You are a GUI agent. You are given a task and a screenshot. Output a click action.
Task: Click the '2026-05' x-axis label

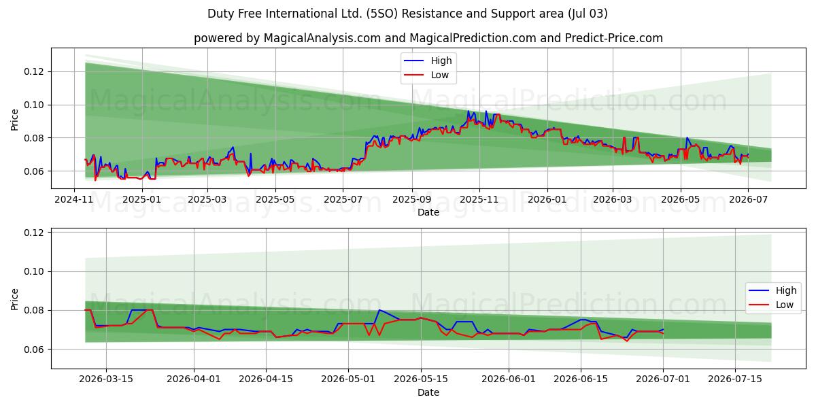(x=681, y=199)
